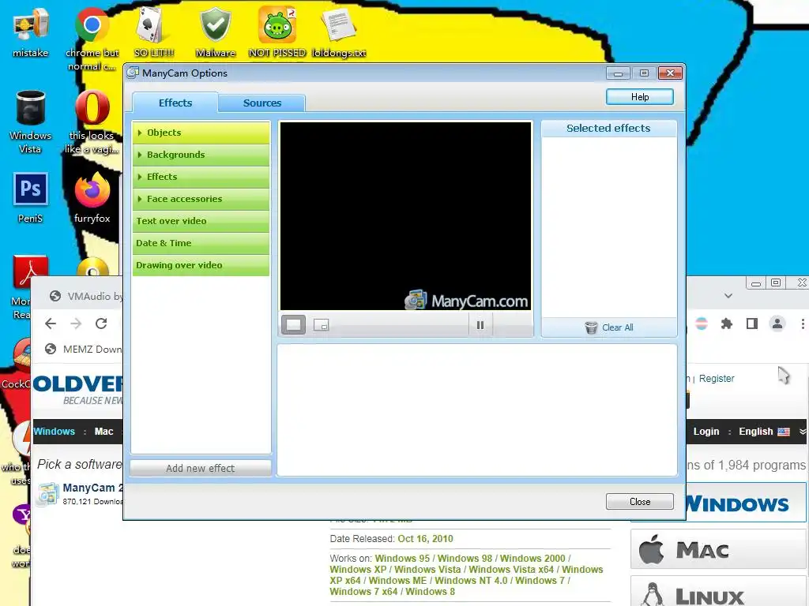Click the Selected effects list area header
This screenshot has width=809, height=606.
(609, 129)
